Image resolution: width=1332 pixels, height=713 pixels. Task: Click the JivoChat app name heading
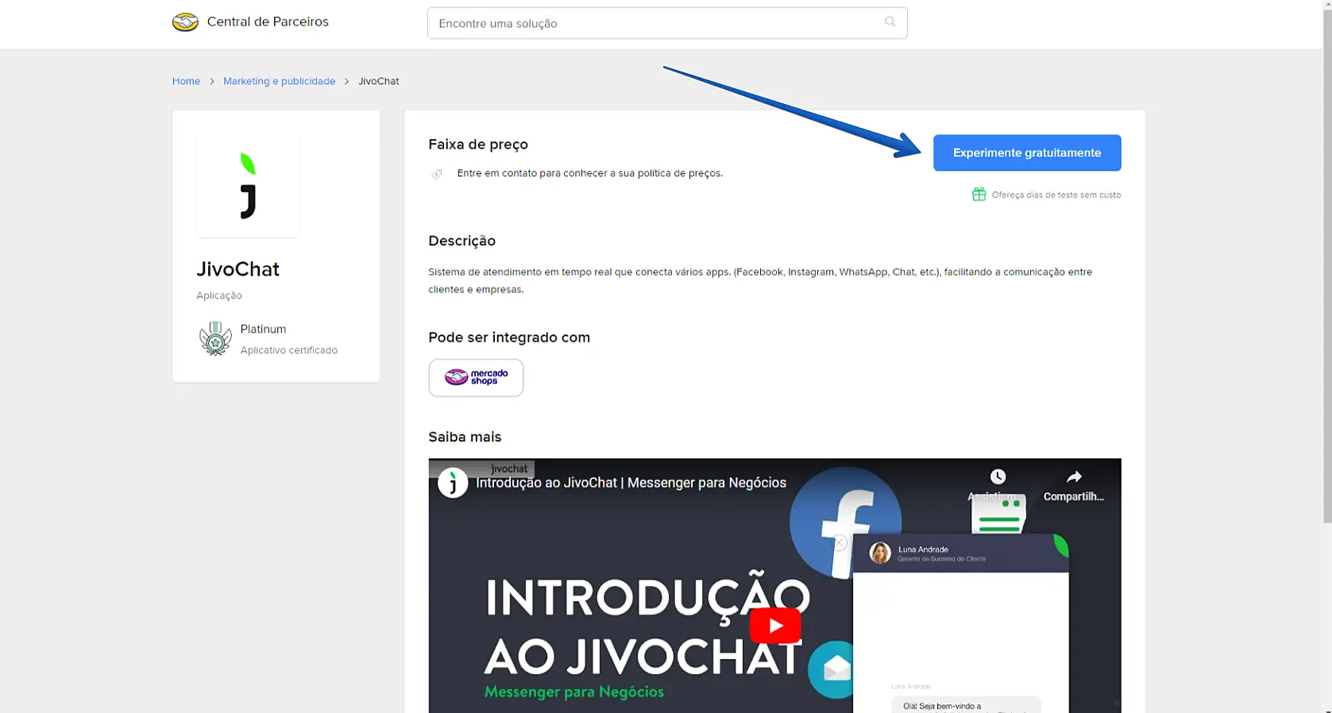[238, 269]
